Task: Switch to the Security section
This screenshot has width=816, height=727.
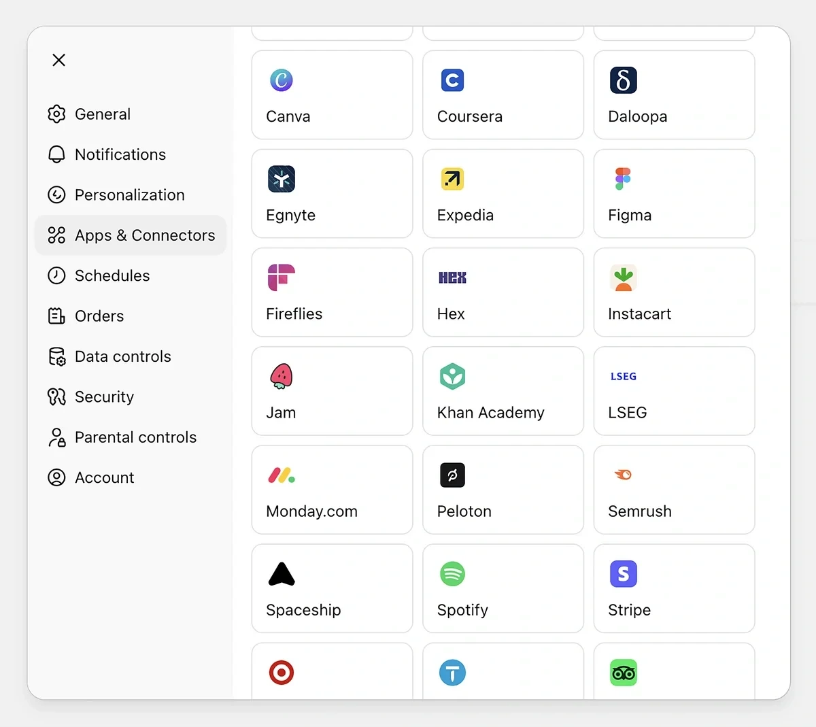Action: pyautogui.click(x=104, y=396)
